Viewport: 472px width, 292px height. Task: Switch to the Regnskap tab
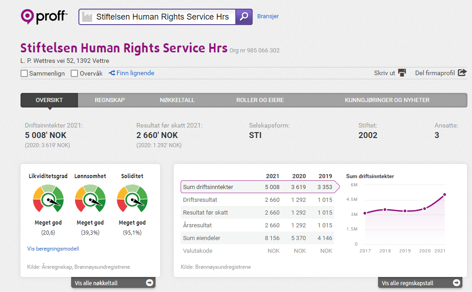click(109, 100)
